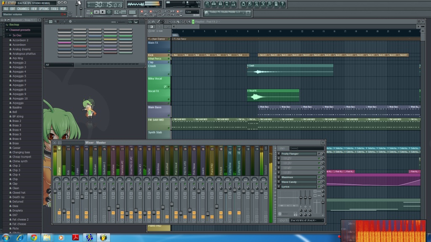Open the Line snap dropdown in toolbar
The image size is (431, 242).
(192, 12)
